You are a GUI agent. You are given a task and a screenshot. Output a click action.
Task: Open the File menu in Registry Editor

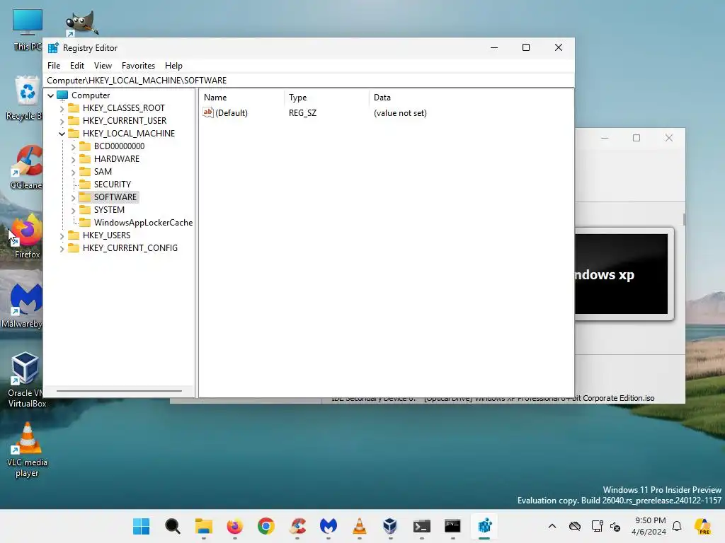[54, 66]
